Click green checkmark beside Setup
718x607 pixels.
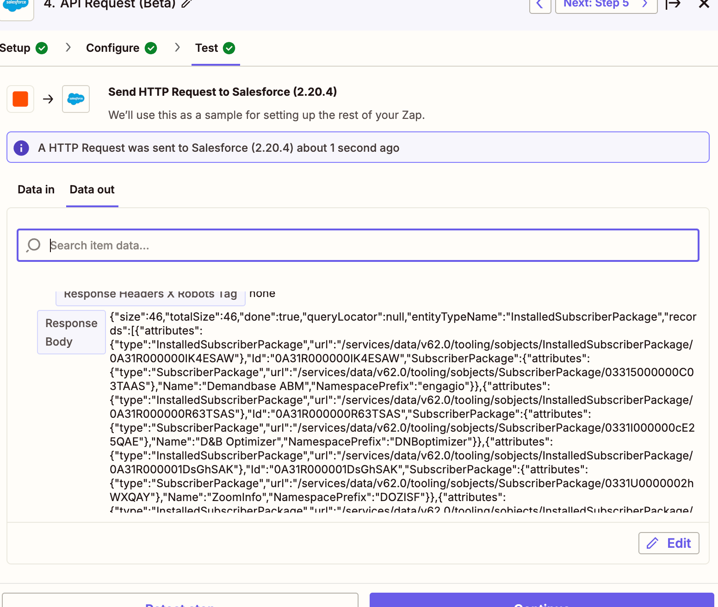[x=42, y=48]
